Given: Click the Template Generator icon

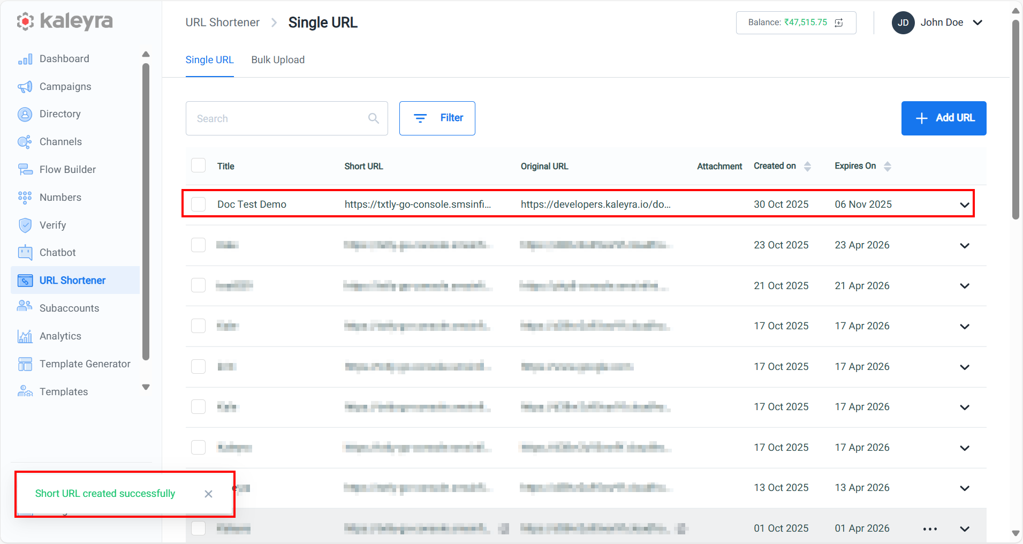Looking at the screenshot, I should coord(25,364).
